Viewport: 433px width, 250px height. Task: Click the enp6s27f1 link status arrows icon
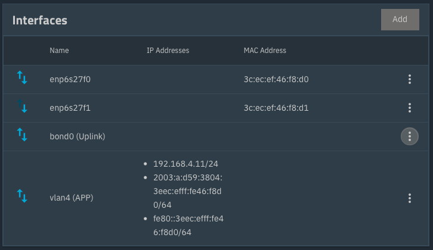tap(22, 107)
